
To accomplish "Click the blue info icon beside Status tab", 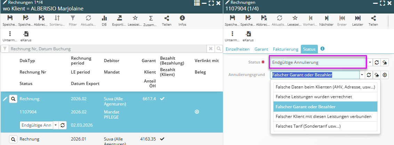I will pos(322,49).
